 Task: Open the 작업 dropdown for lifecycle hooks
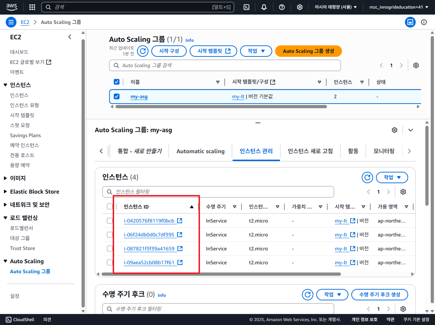coord(332,295)
